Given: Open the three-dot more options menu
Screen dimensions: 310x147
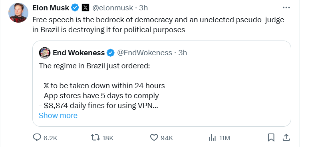Looking at the screenshot, I should tap(286, 8).
